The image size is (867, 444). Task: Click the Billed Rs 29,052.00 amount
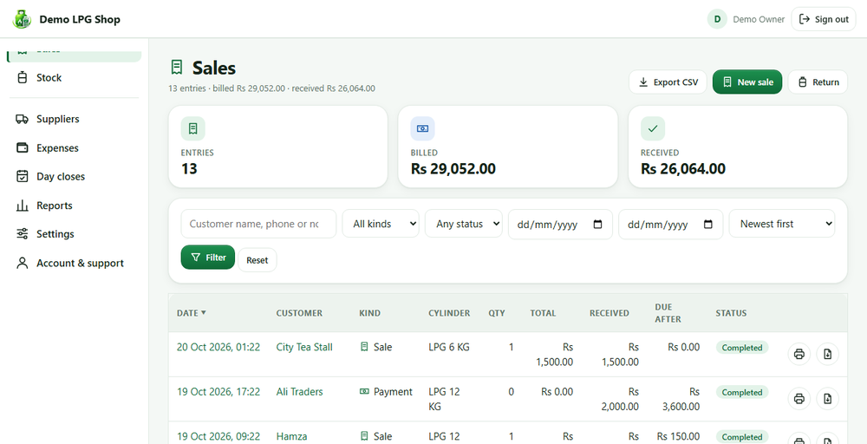[453, 168]
